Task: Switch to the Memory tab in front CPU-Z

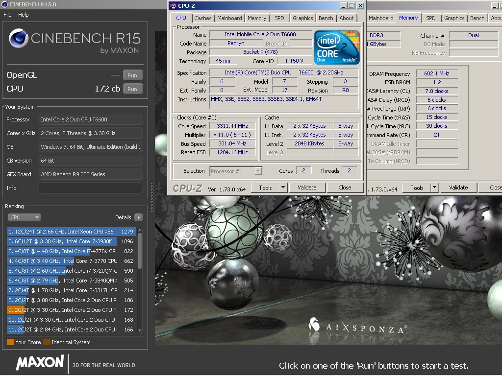Action: click(x=257, y=18)
